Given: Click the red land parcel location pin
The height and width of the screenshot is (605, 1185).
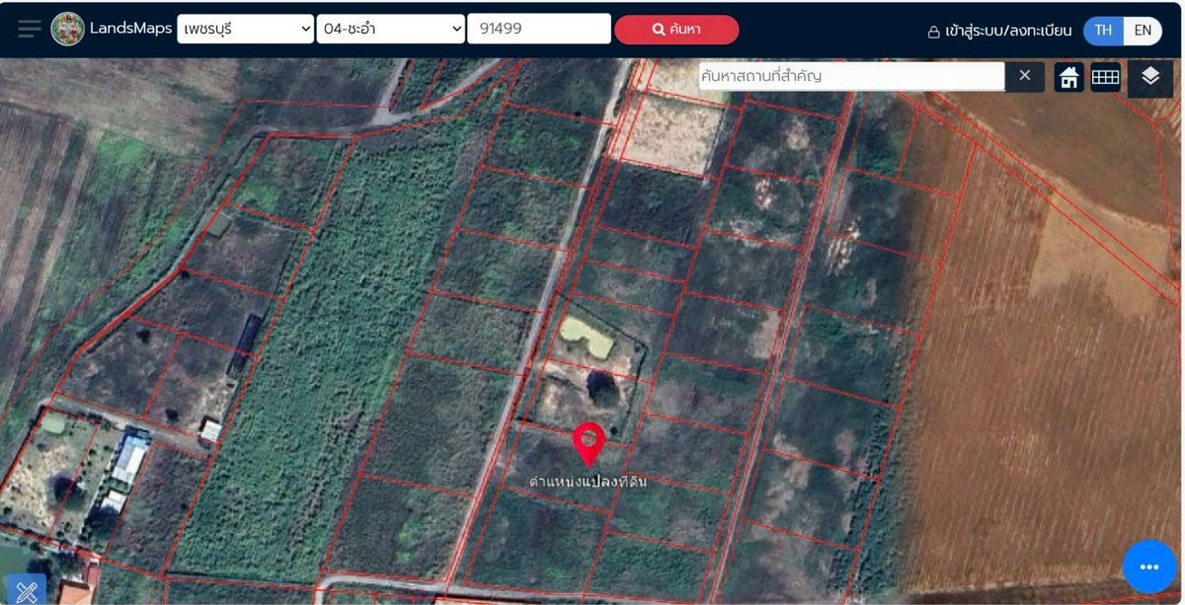Looking at the screenshot, I should pos(589,442).
